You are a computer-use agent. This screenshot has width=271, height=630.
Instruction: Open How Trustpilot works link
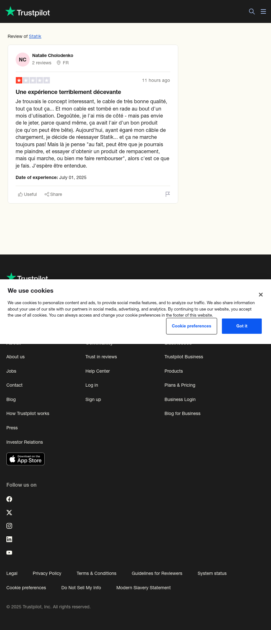(x=28, y=413)
